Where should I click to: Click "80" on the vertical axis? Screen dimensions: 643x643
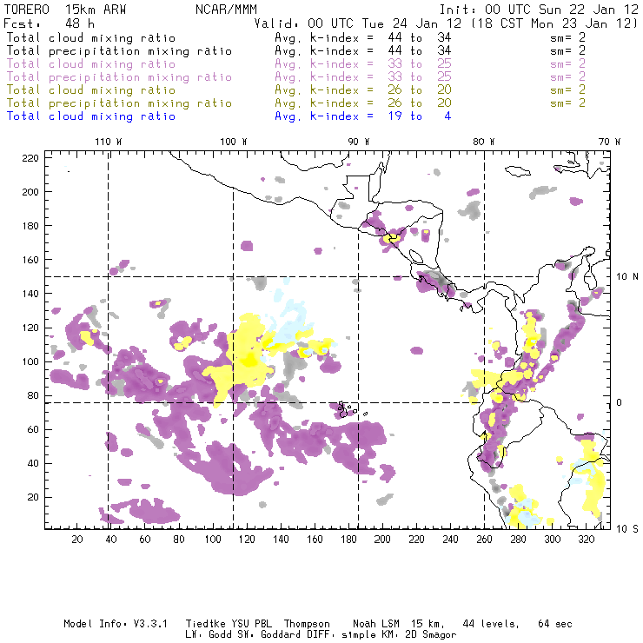point(33,395)
